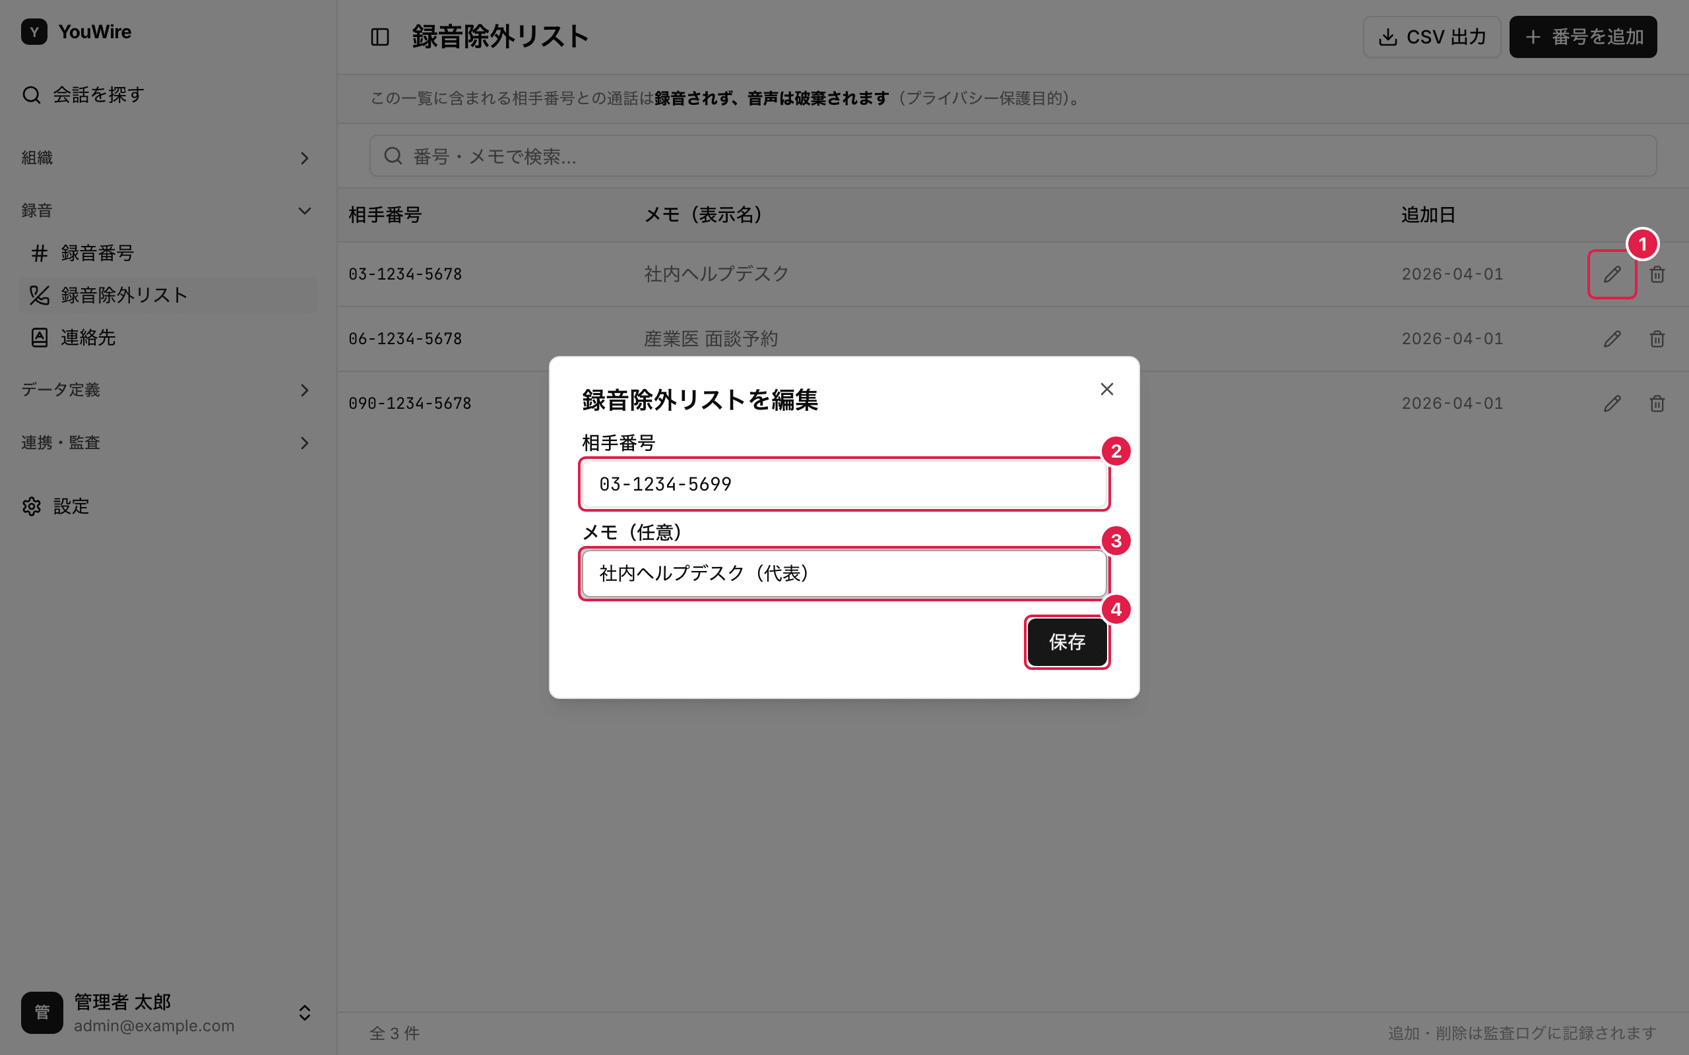Toggle the sidebar panel icon
1689x1055 pixels.
(x=379, y=37)
